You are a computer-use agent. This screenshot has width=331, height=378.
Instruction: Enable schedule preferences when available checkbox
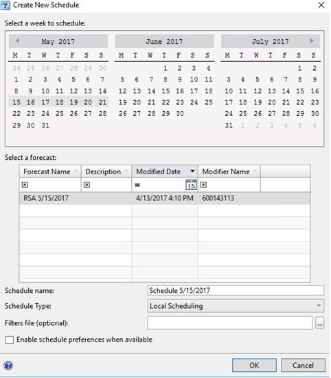[x=10, y=340]
